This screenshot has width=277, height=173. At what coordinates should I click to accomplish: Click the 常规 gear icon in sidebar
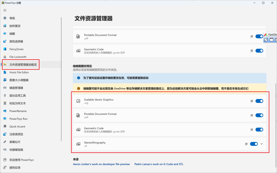tap(5, 18)
